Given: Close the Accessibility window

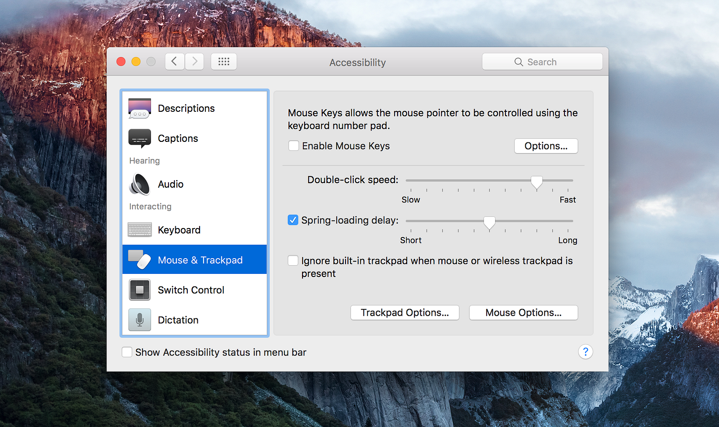Looking at the screenshot, I should click(x=121, y=62).
